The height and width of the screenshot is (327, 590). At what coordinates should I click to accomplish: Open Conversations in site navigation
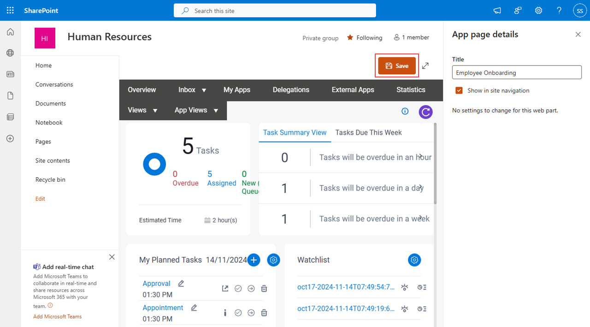click(x=54, y=84)
